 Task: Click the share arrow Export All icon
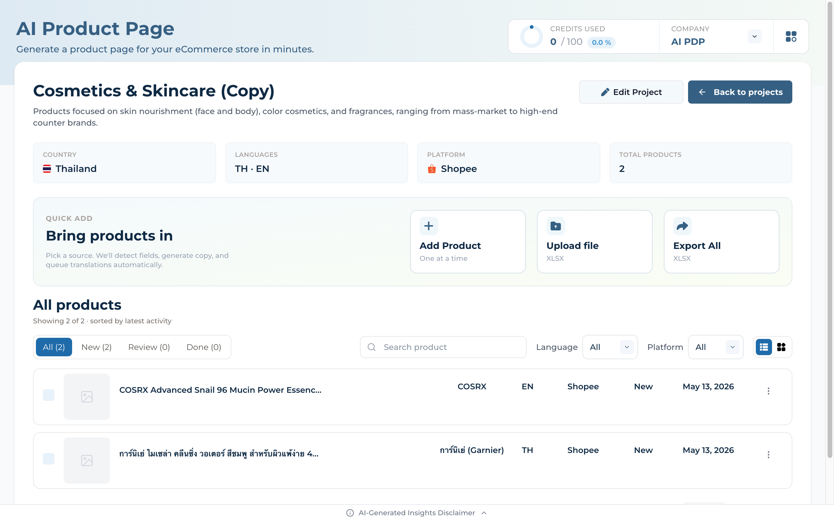(x=682, y=226)
